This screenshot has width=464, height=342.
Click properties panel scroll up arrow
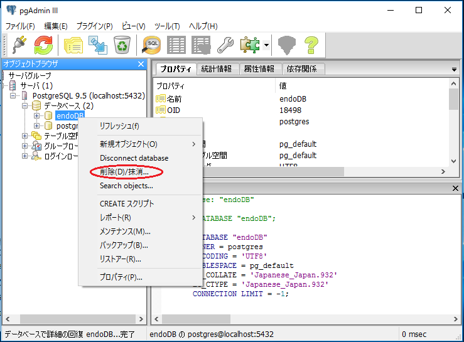point(454,83)
